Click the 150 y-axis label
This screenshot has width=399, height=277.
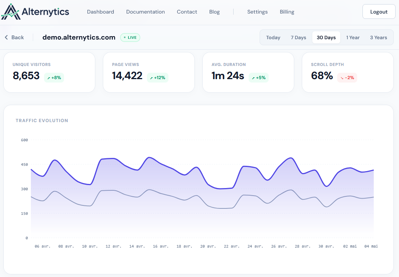[24, 213]
